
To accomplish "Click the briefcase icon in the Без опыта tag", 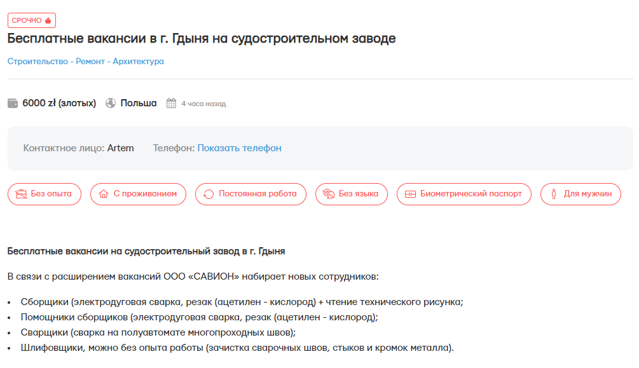I will click(x=21, y=194).
